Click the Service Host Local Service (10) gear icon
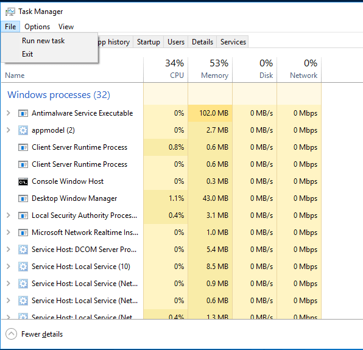The width and height of the screenshot is (363, 350). 23,267
